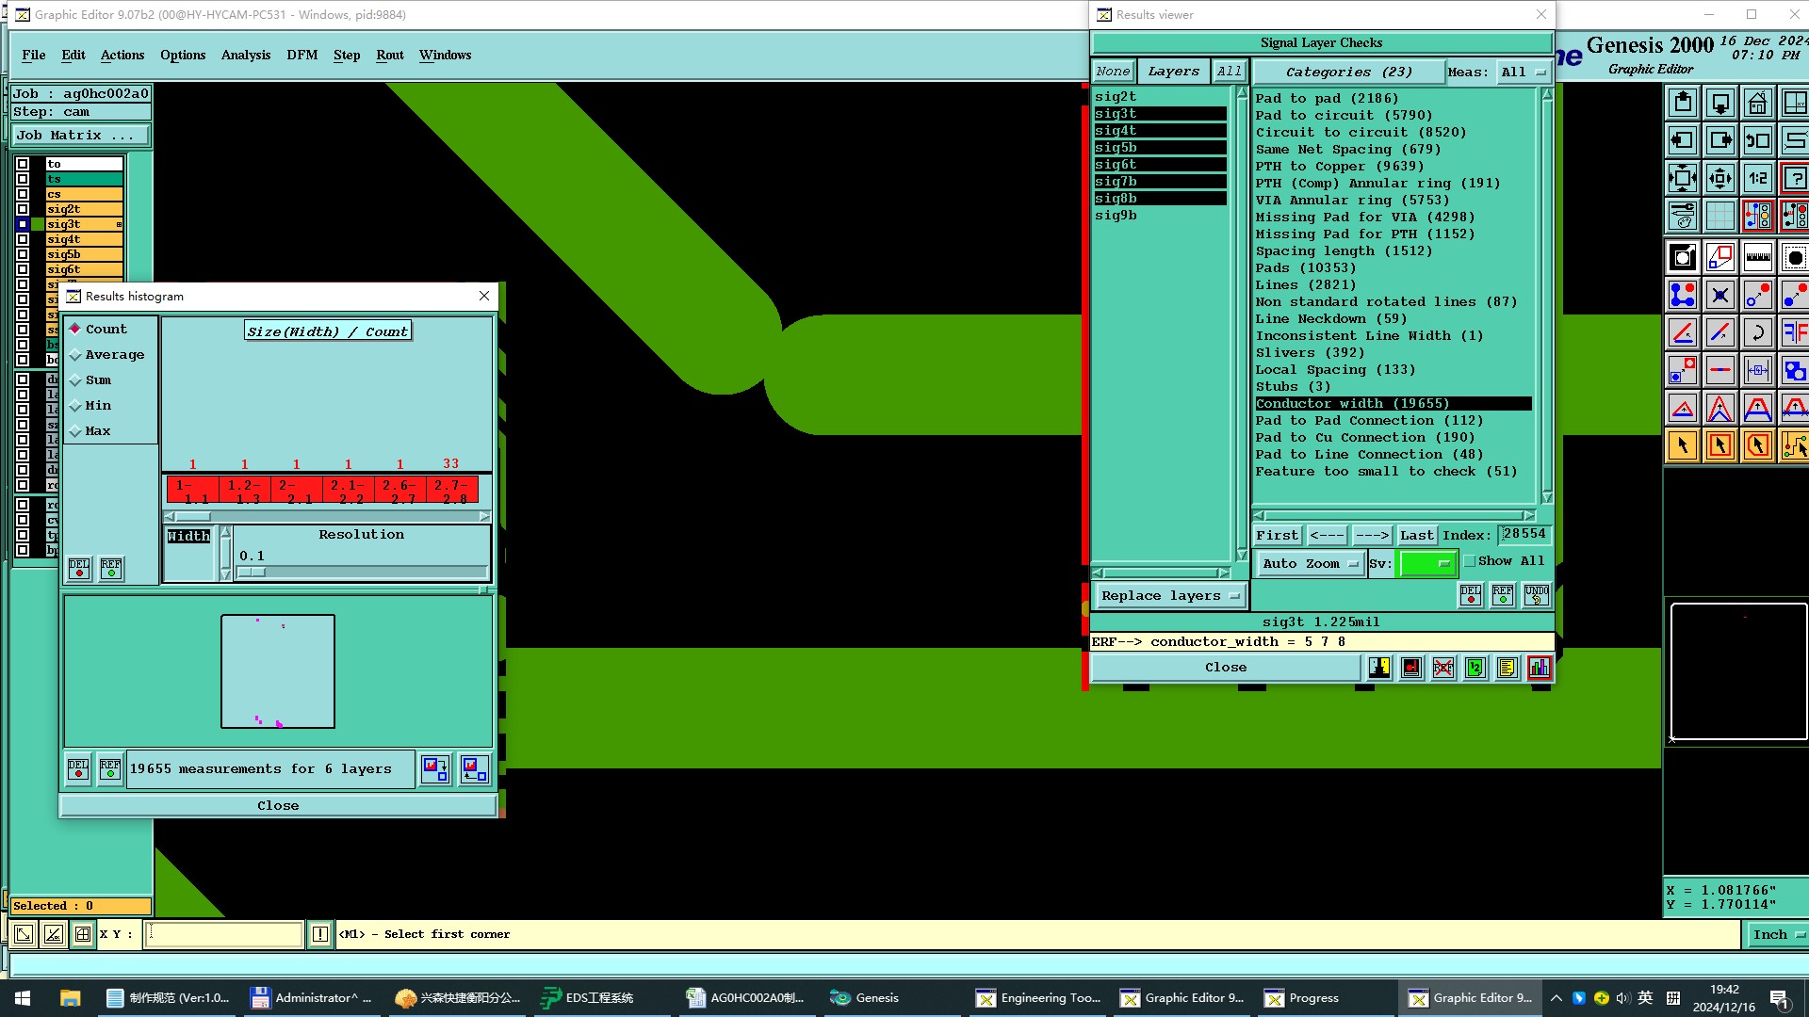Click the green 12 page icon
Viewport: 1809px width, 1017px height.
point(1475,668)
